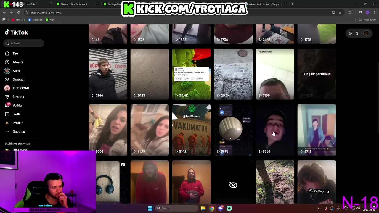The height and width of the screenshot is (213, 379).
Task: Open the video with 5712 views
Action: [317, 130]
